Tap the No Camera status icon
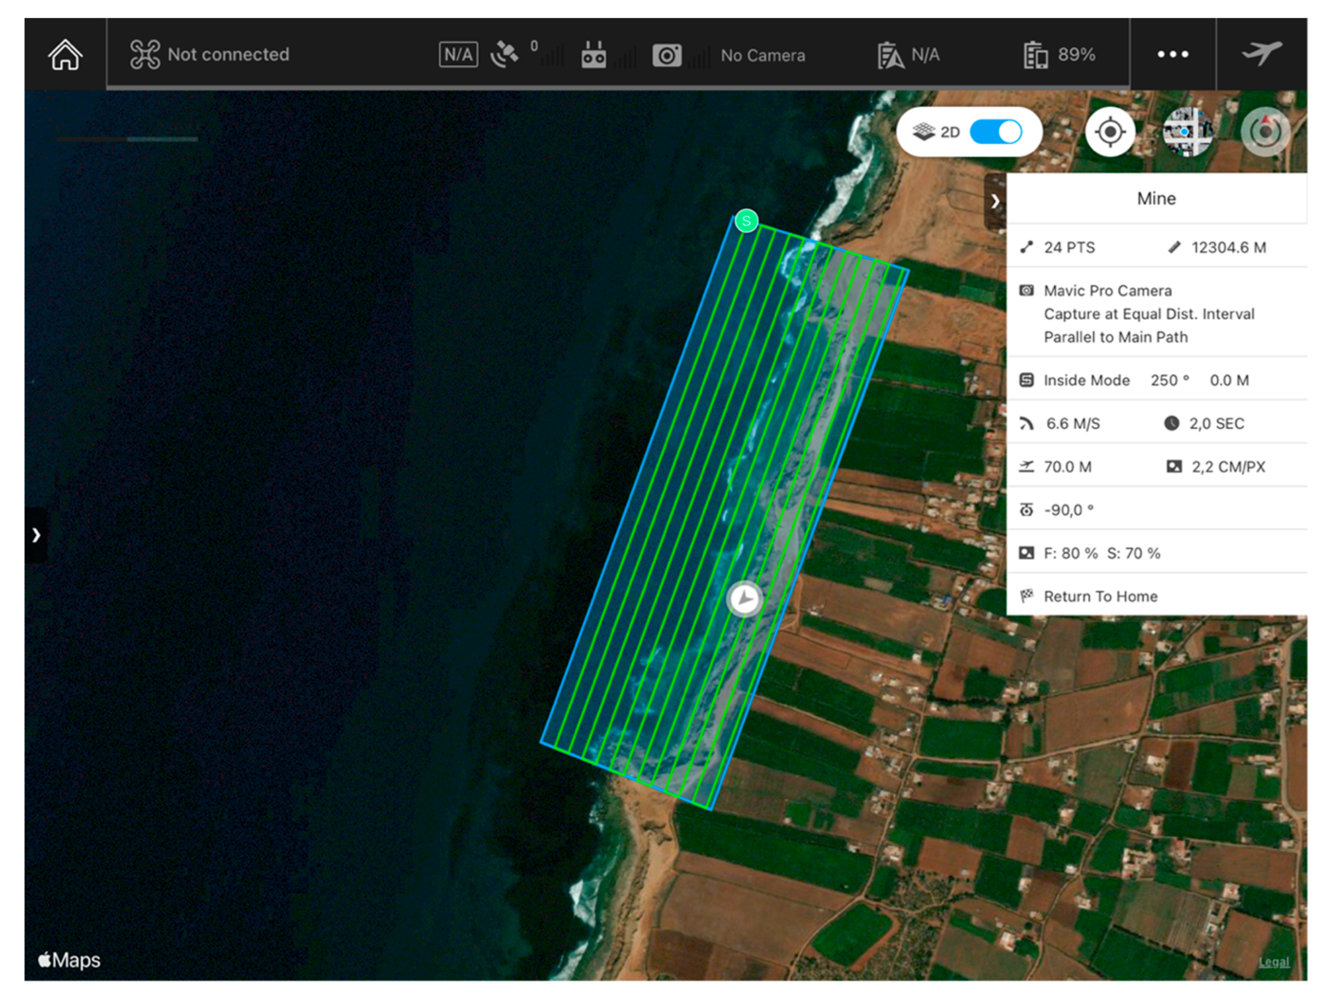This screenshot has height=1002, width=1327. [667, 55]
